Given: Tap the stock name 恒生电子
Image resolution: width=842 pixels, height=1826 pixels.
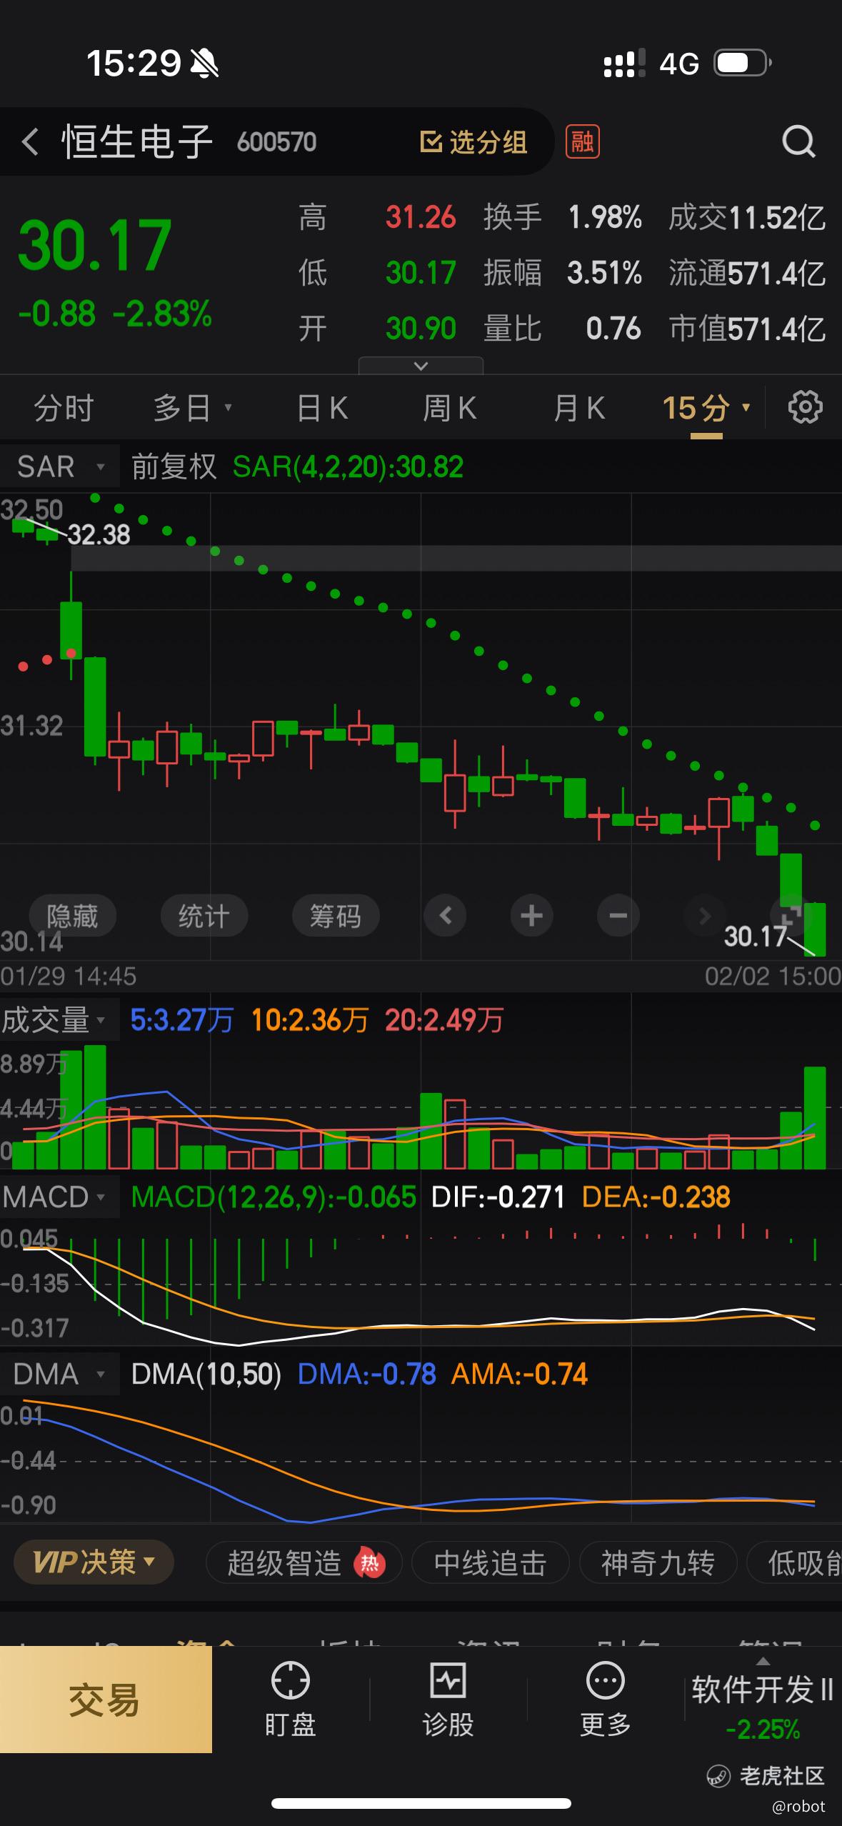Looking at the screenshot, I should point(137,141).
